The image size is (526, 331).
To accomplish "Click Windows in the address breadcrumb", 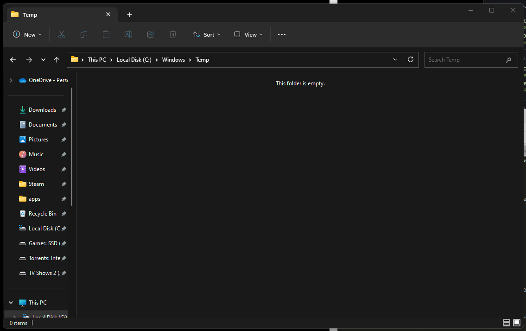I will (x=173, y=60).
